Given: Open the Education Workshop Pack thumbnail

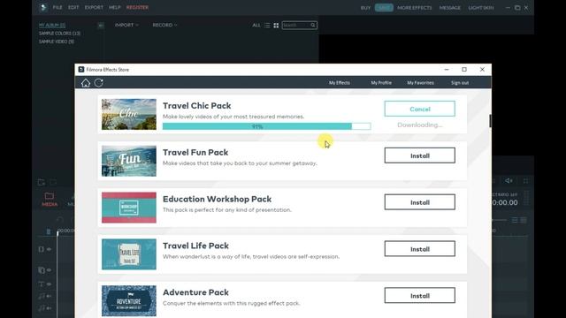Looking at the screenshot, I should [129, 208].
